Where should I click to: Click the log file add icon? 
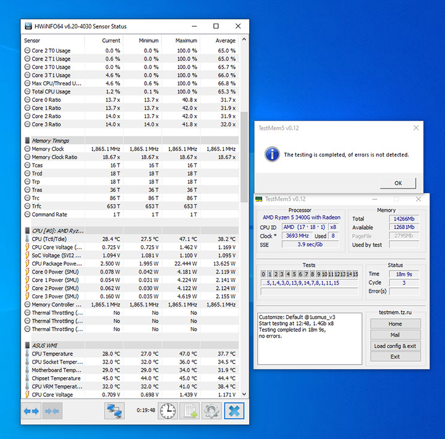point(190,411)
